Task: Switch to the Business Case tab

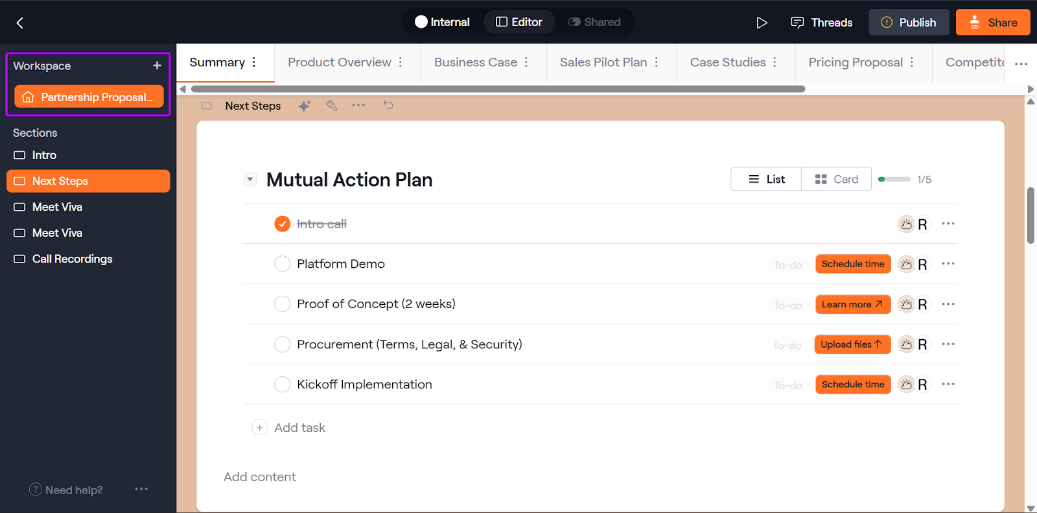Action: (476, 62)
